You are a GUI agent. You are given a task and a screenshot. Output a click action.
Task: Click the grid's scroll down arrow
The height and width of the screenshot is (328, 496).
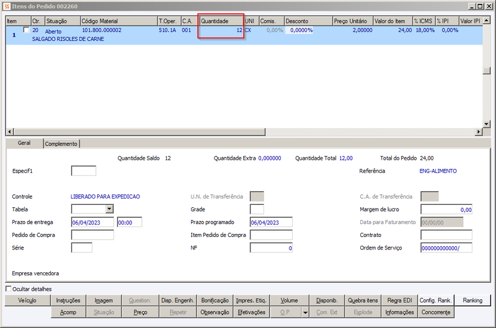point(487,124)
